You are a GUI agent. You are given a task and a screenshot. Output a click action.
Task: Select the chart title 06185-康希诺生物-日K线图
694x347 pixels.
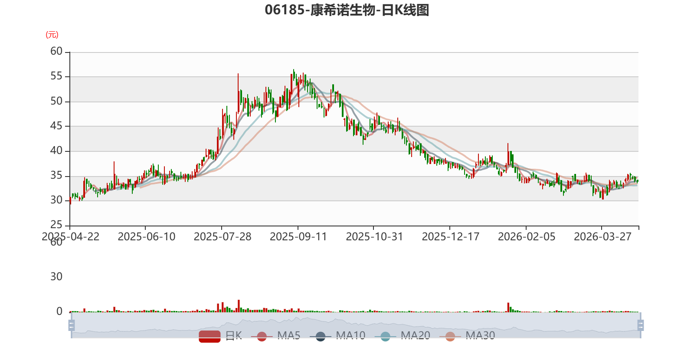click(347, 10)
